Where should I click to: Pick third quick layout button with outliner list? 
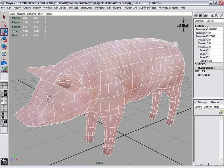(x=4, y=101)
